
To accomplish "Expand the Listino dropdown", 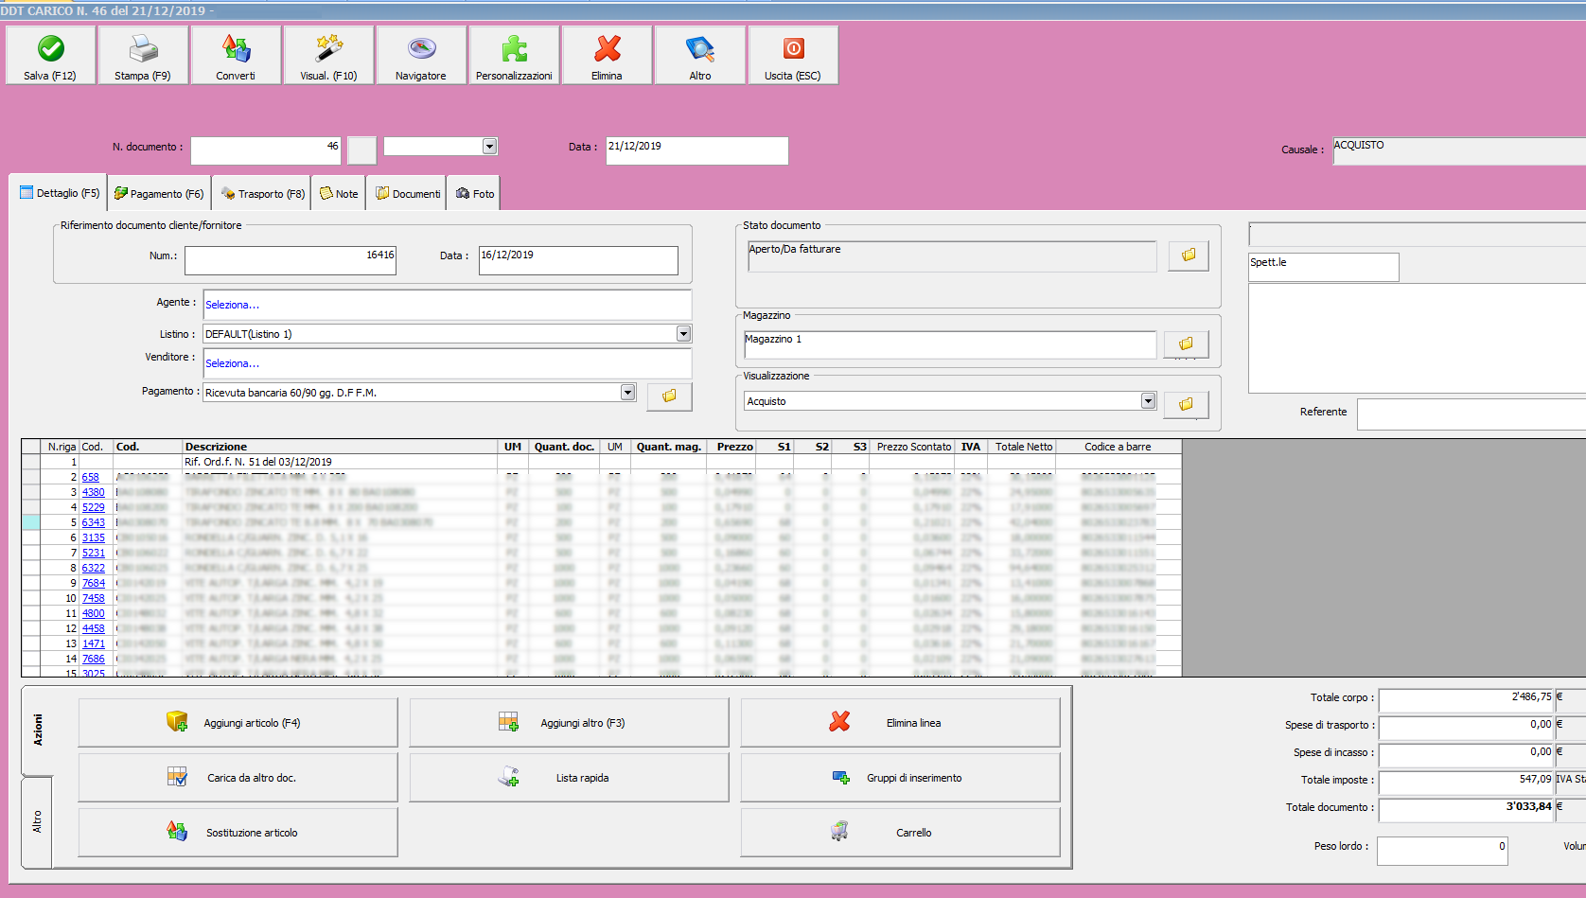I will coord(683,334).
